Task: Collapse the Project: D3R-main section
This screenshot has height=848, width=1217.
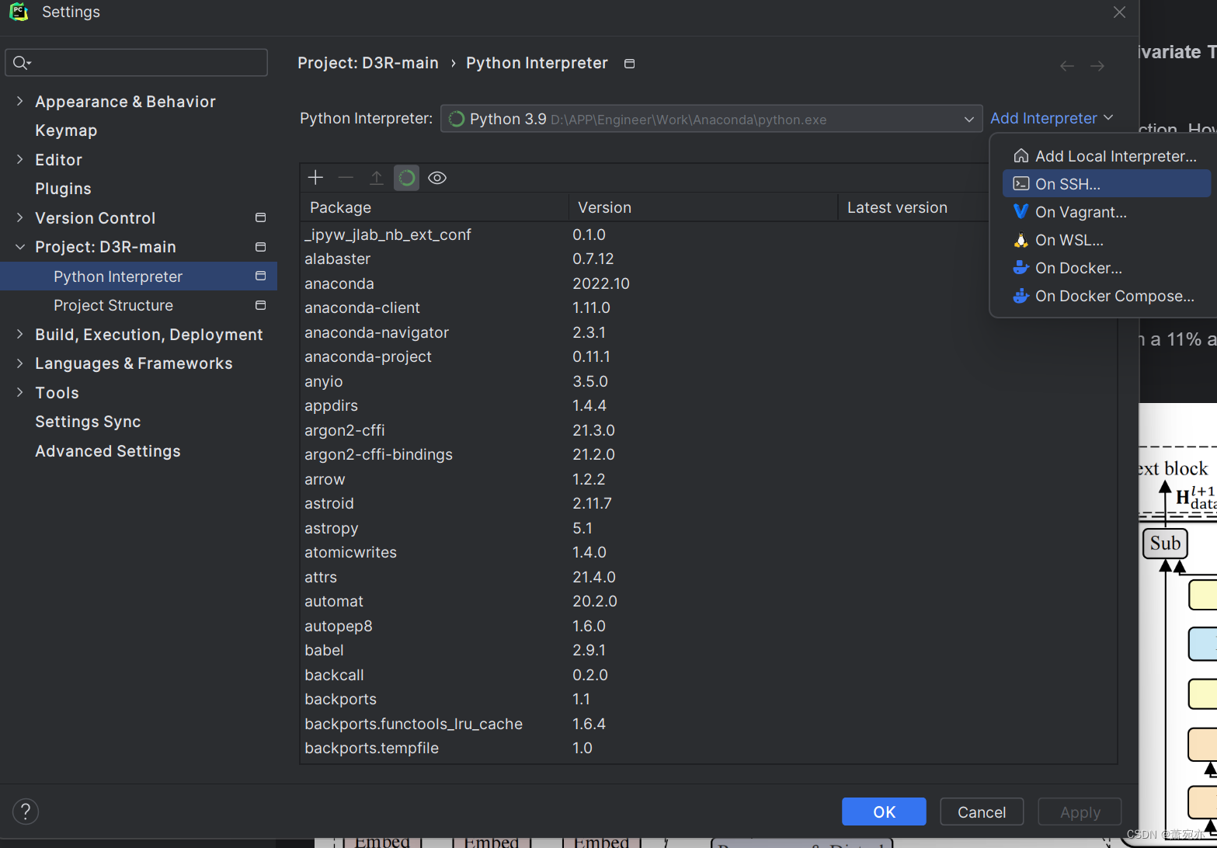Action: [x=19, y=247]
